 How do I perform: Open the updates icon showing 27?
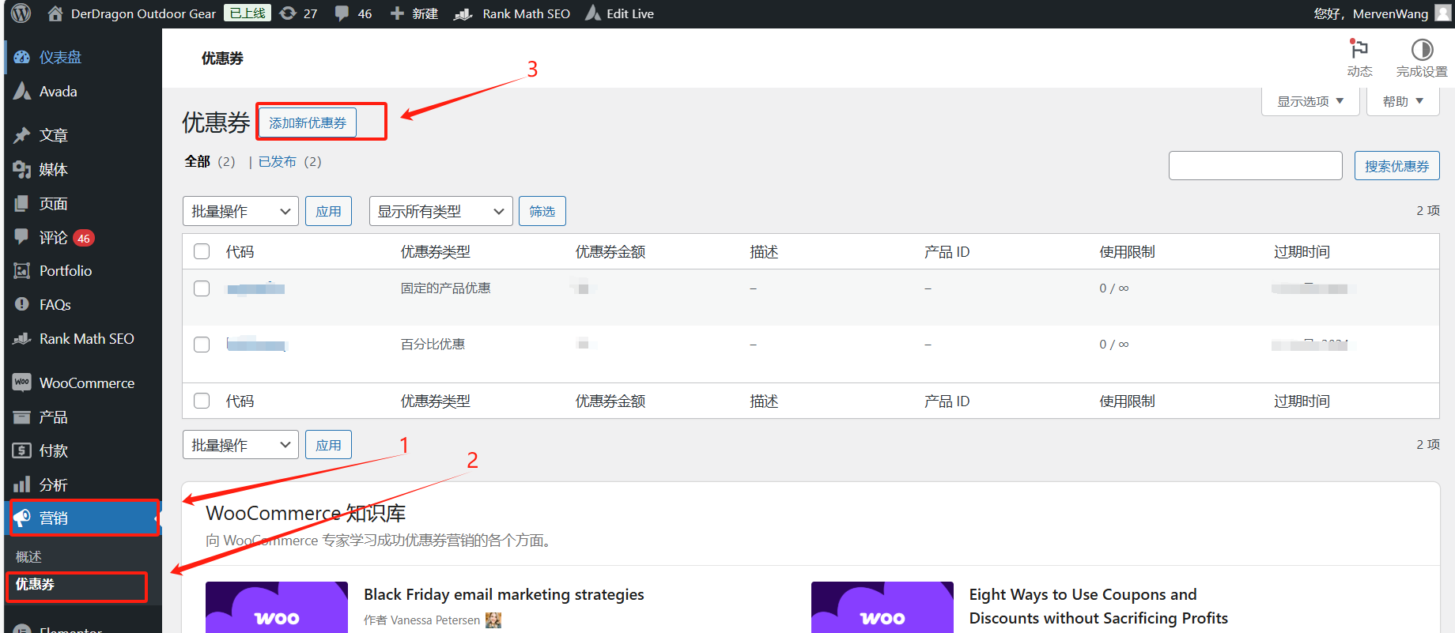(289, 13)
